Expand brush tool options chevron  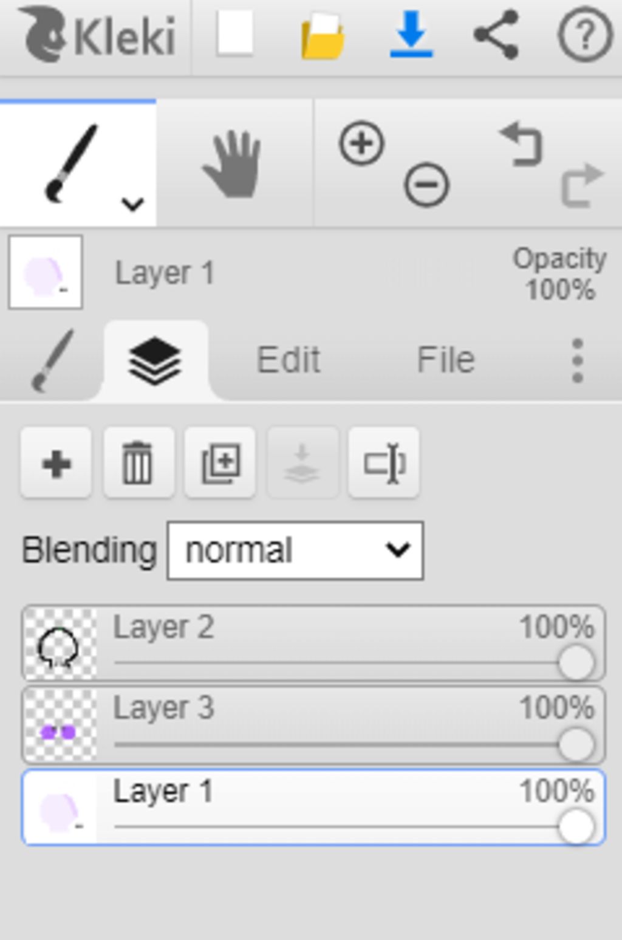pyautogui.click(x=132, y=204)
